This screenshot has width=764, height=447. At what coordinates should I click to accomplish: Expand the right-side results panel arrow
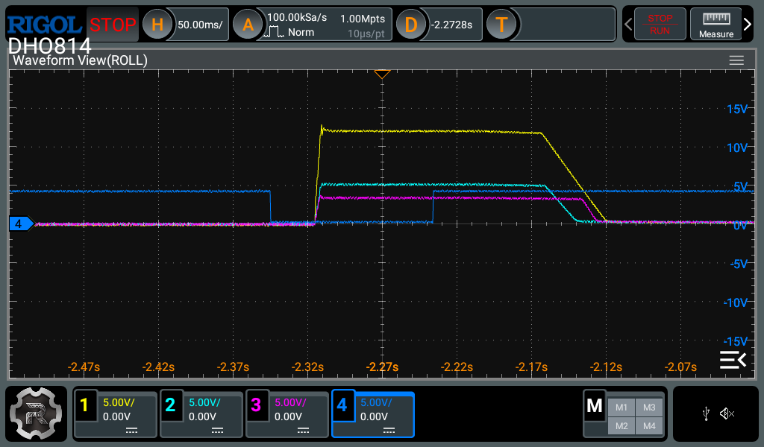point(733,360)
